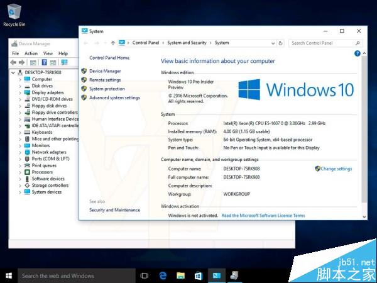Viewport: 377px width, 283px height.
Task: Click the Advanced system settings link
Action: (114, 97)
